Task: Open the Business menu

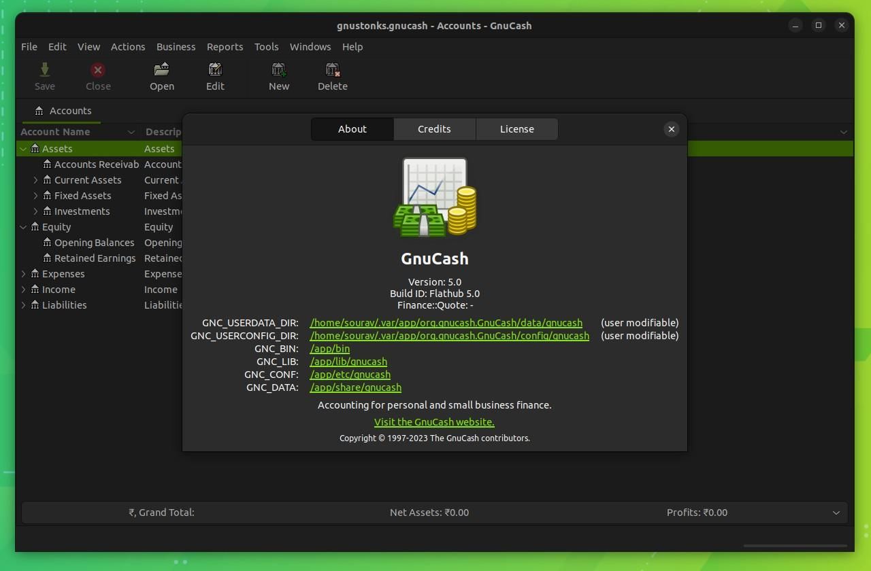Action: tap(176, 46)
